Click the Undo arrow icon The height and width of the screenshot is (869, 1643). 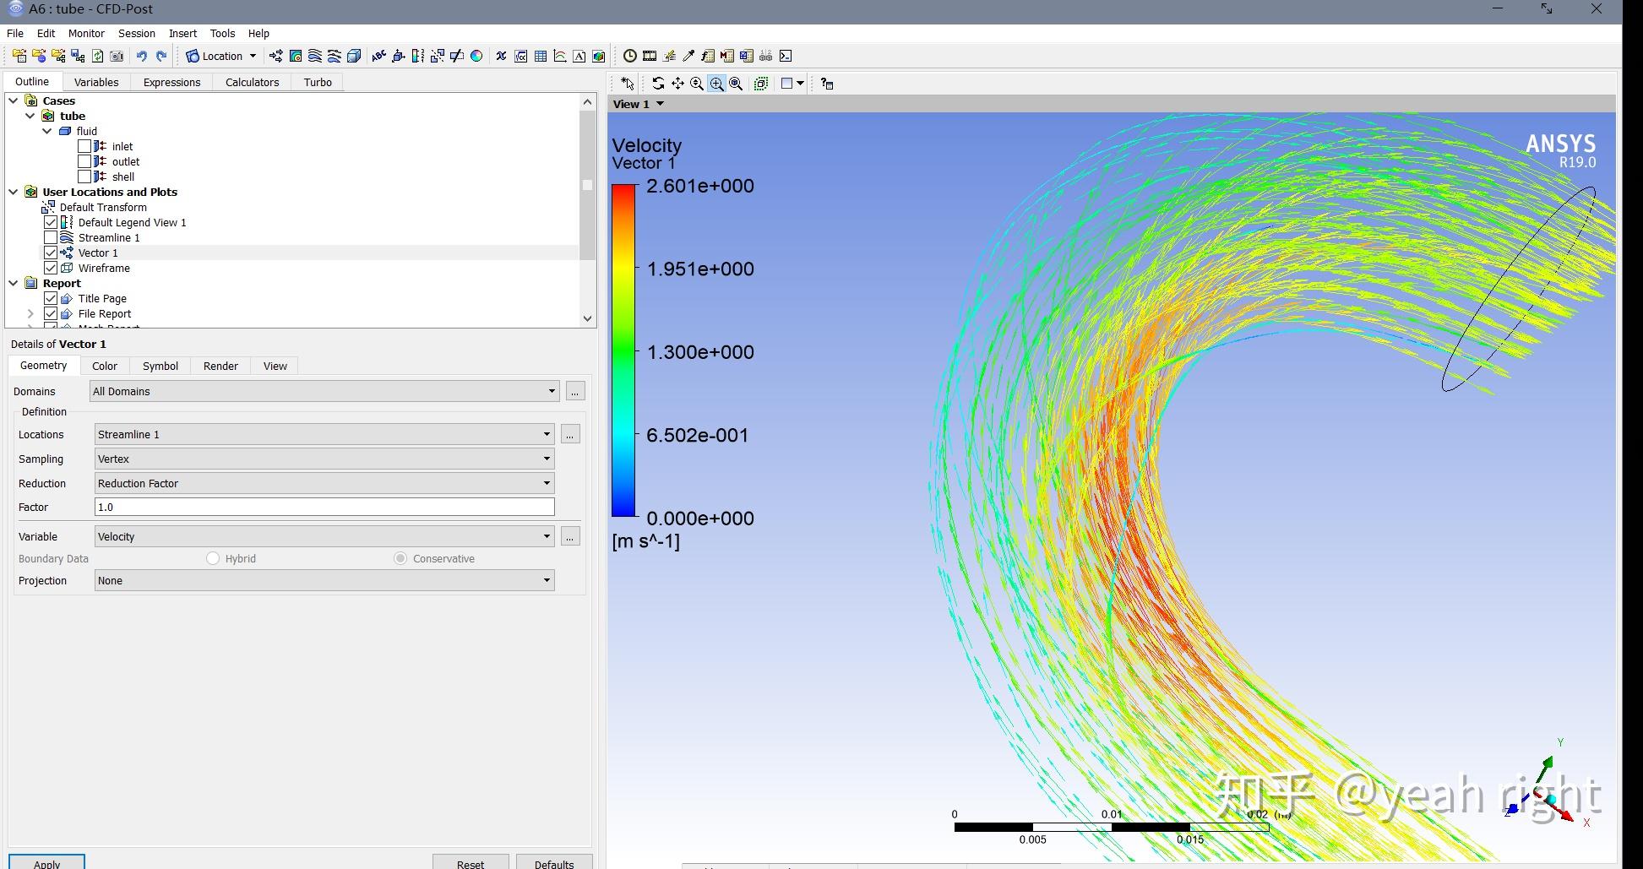(142, 57)
